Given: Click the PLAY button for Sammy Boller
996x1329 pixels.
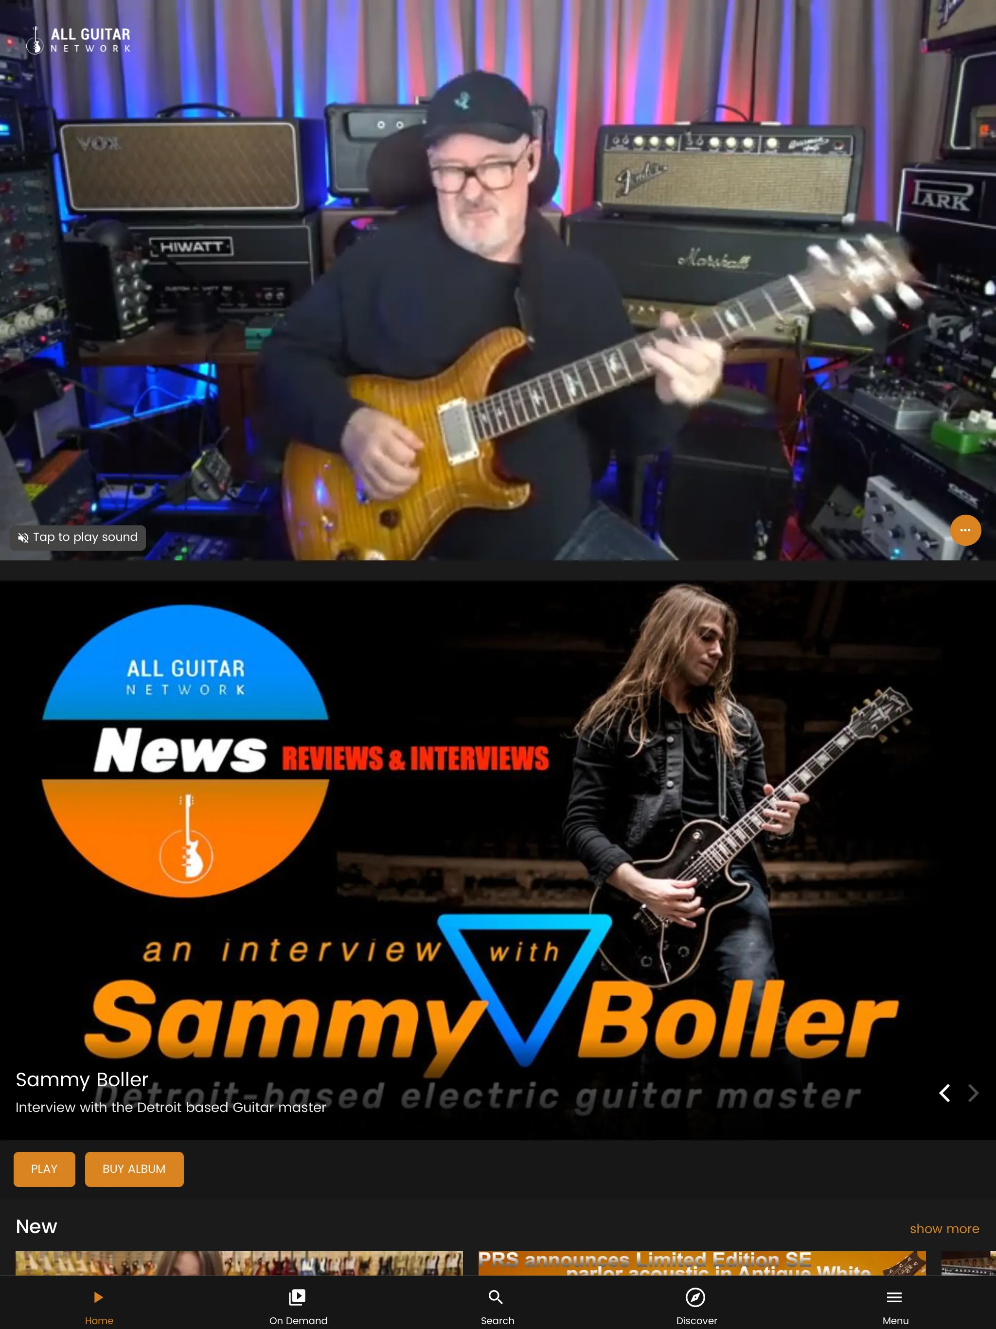Looking at the screenshot, I should (44, 1169).
